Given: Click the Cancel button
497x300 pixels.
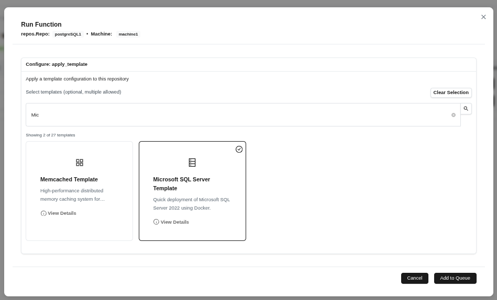Looking at the screenshot, I should [x=414, y=278].
